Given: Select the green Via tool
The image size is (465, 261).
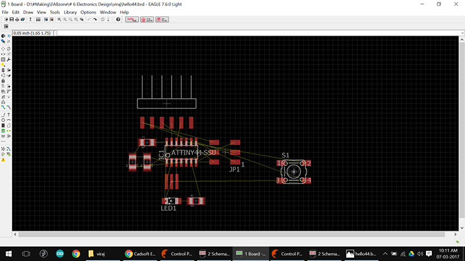Looking at the screenshot, I should tap(3, 130).
